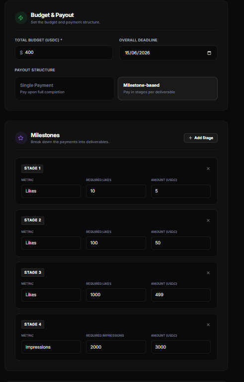Click the STAGE 4 badge label
Image resolution: width=244 pixels, height=382 pixels.
[33, 324]
